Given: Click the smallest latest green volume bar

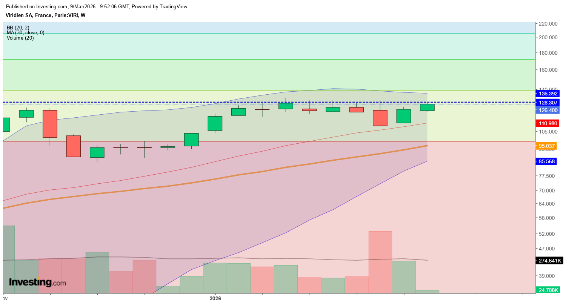Looking at the screenshot, I should [427, 291].
